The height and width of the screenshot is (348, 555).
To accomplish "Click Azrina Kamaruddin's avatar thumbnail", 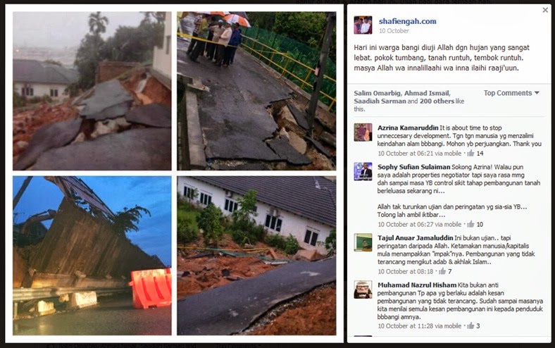I will (363, 132).
